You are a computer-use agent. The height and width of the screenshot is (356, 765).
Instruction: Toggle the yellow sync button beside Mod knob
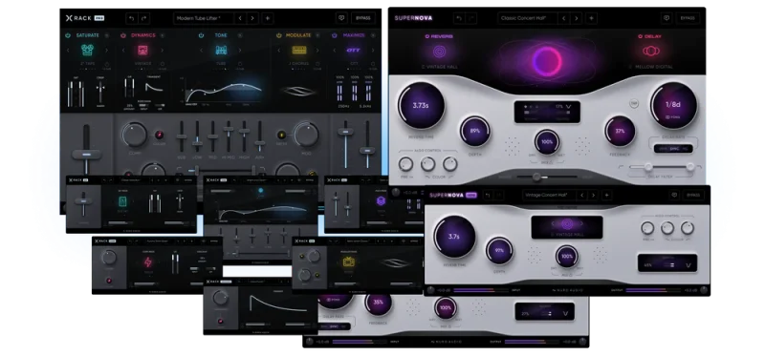[281, 135]
